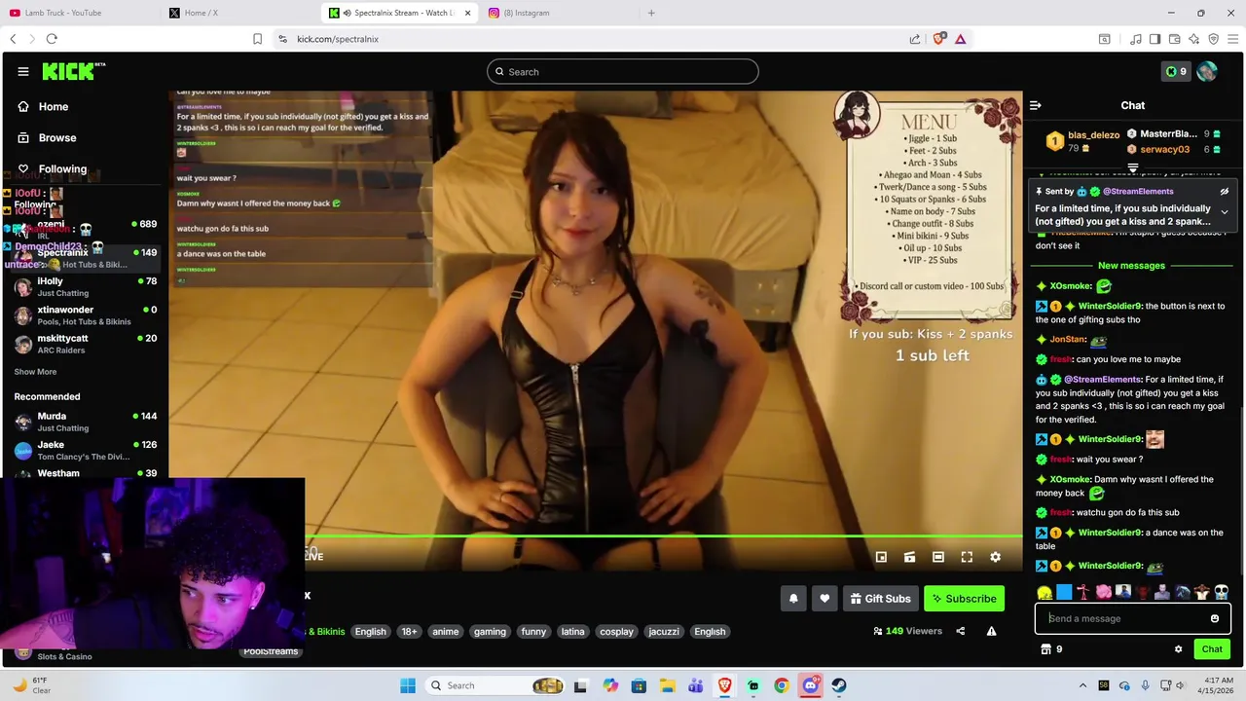
Task: Click the jacuzzi stream tag
Action: coord(664,631)
